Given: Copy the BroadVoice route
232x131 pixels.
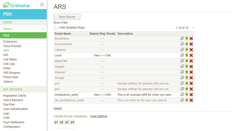Looking at the screenshot, I should 182,38.
